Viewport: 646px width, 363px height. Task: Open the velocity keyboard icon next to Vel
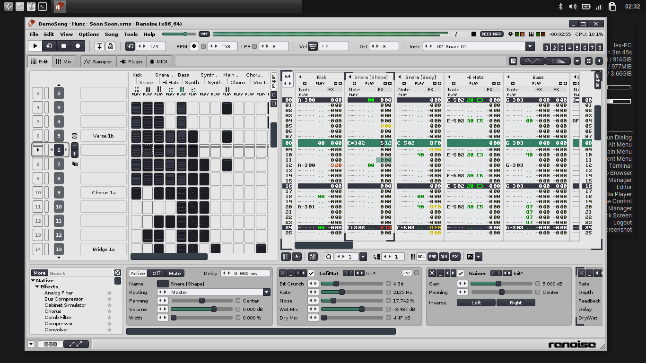click(x=313, y=46)
